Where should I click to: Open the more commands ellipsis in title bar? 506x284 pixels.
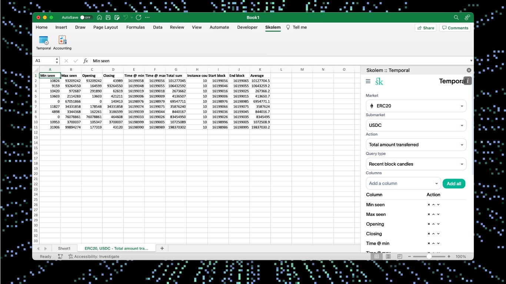coord(147,17)
